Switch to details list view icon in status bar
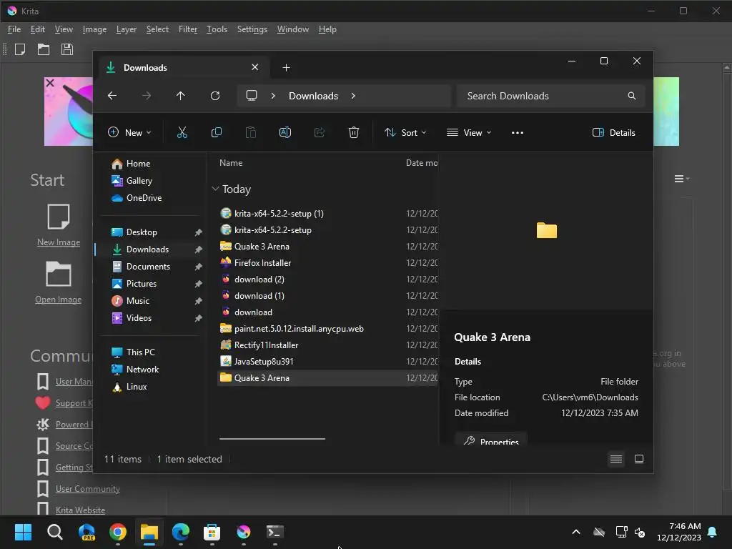Viewport: 732px width, 549px height. point(616,460)
